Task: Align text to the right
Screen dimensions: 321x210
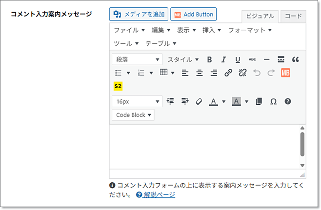Action: tap(214, 73)
